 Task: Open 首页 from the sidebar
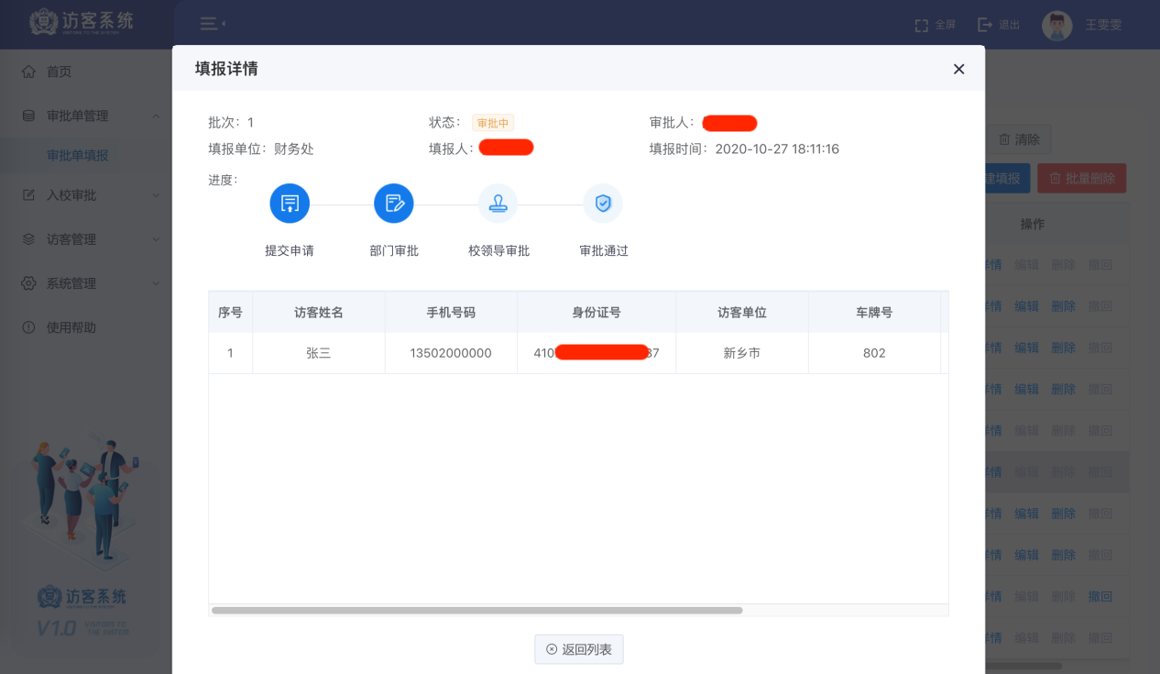pyautogui.click(x=59, y=72)
